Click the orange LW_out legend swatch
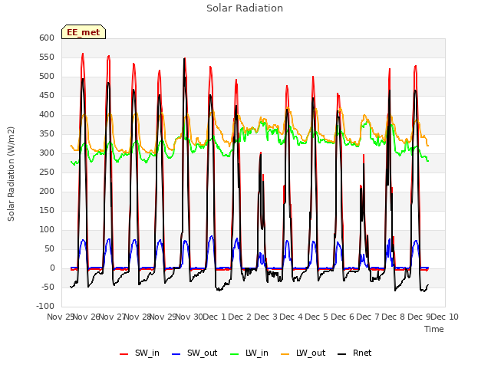Screen dimensions: 491x368 click(285, 354)
